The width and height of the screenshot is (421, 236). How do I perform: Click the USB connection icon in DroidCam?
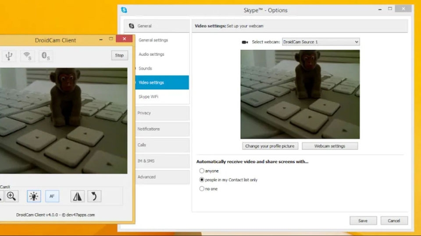pyautogui.click(x=9, y=56)
